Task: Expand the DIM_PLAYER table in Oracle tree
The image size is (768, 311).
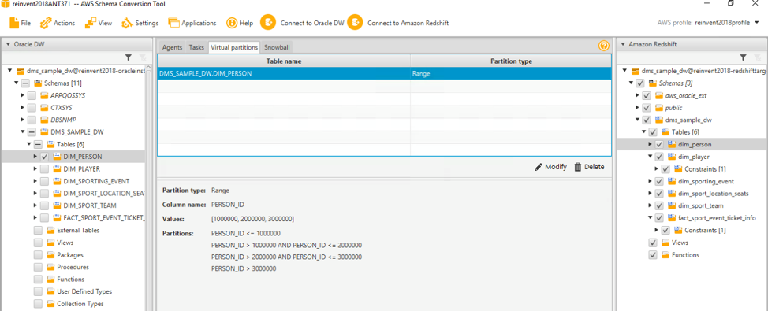Action: (x=35, y=168)
